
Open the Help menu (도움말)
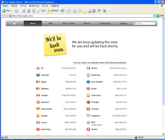[x=55, y=6]
